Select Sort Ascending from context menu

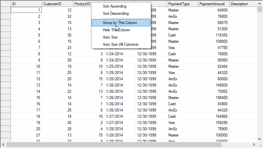click(114, 6)
